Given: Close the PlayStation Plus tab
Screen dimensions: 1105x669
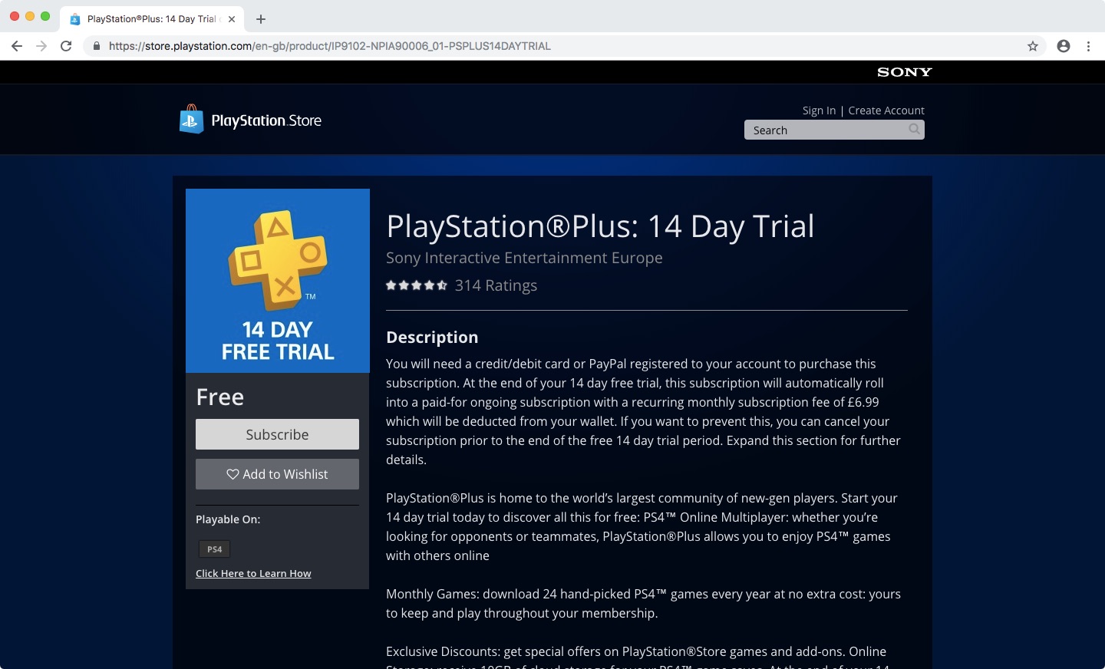Looking at the screenshot, I should [232, 19].
